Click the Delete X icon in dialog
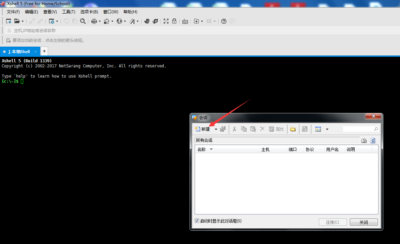 tap(262, 129)
